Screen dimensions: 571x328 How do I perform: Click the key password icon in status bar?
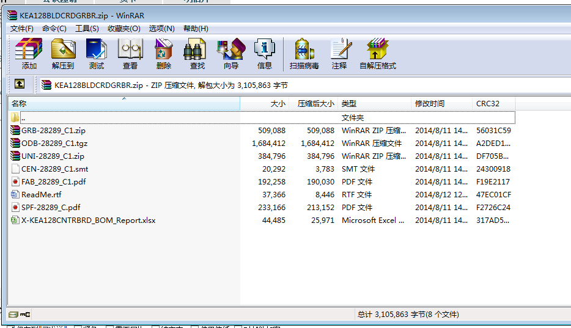[x=25, y=315]
